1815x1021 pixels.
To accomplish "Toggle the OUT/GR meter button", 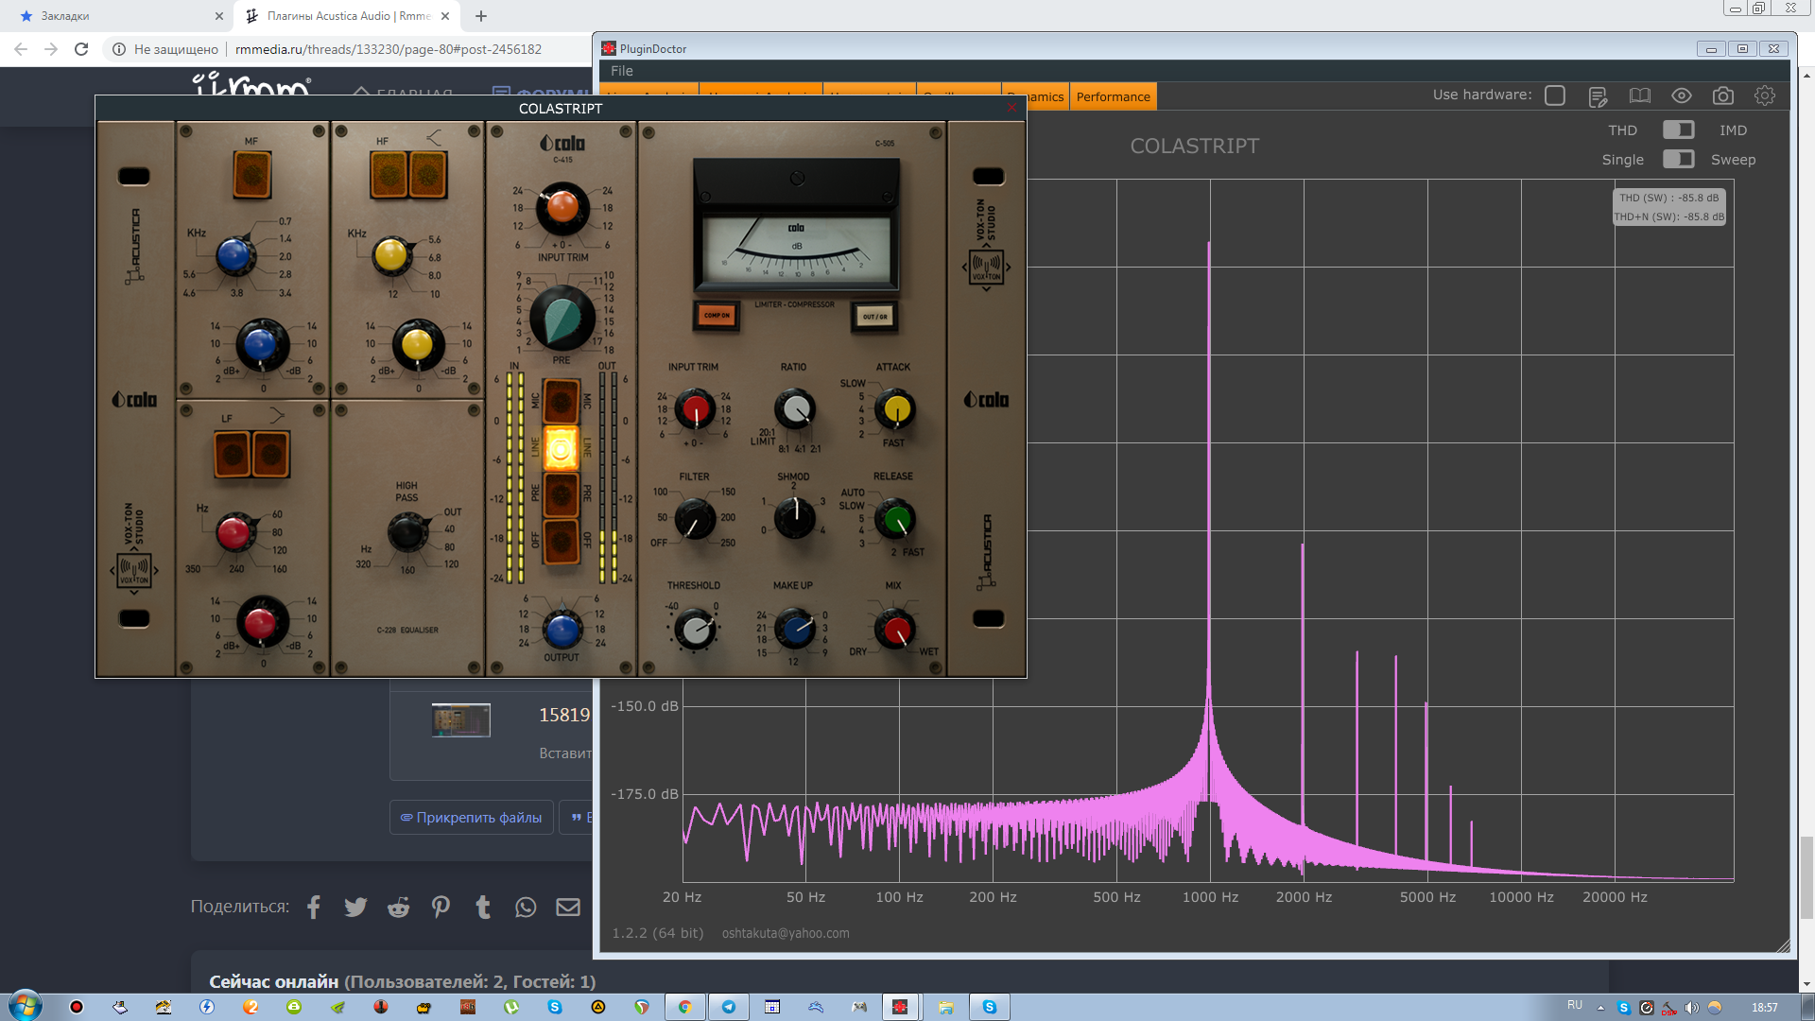I will 874,316.
